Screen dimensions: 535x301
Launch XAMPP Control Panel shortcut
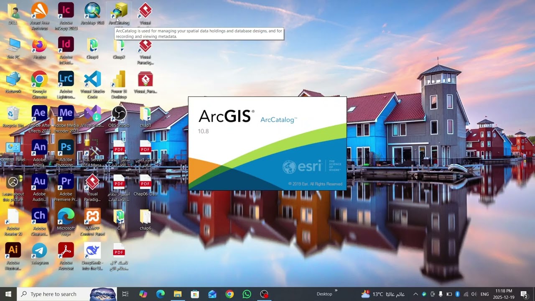pyautogui.click(x=92, y=222)
